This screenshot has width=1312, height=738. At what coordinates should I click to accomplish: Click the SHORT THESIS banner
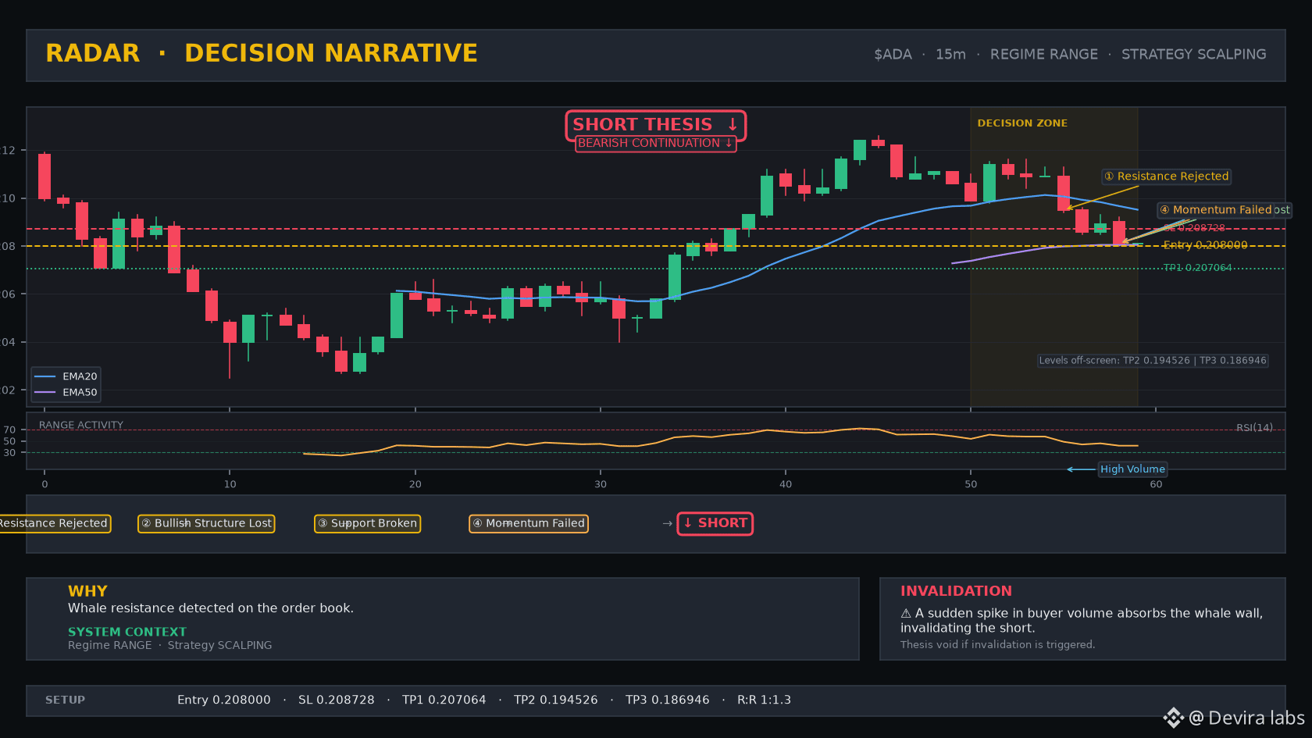[656, 124]
